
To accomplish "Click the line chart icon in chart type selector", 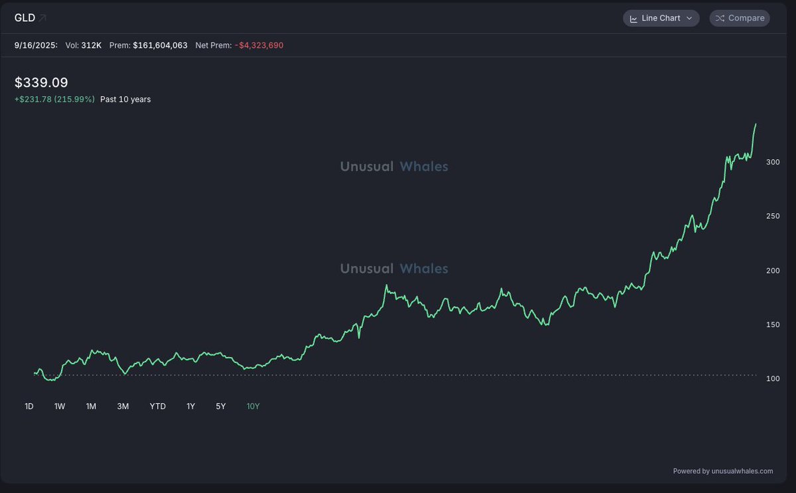I will [633, 19].
